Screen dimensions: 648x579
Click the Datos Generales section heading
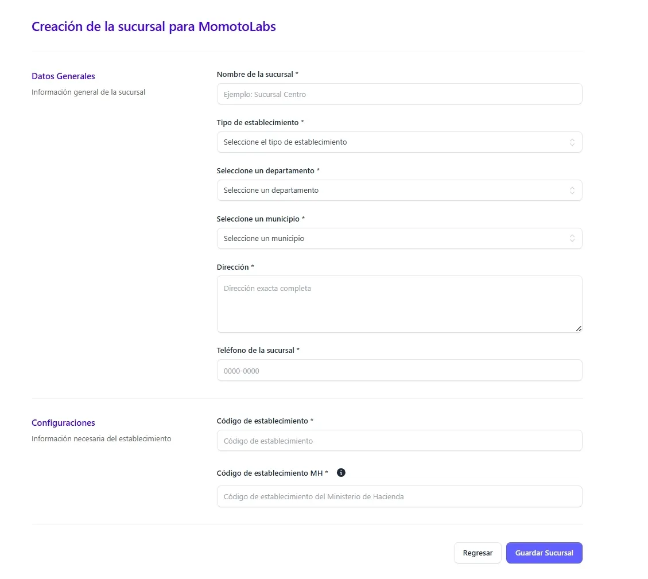tap(63, 76)
